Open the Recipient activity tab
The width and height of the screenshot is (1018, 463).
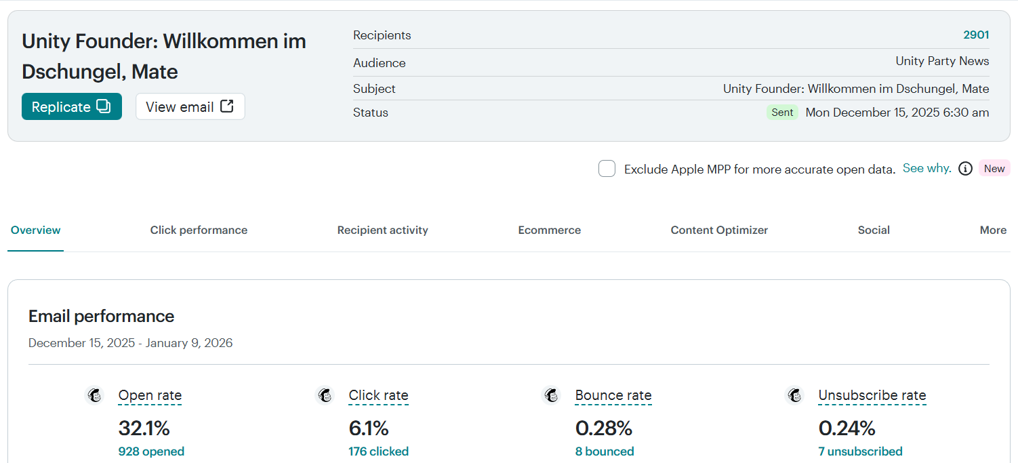383,230
